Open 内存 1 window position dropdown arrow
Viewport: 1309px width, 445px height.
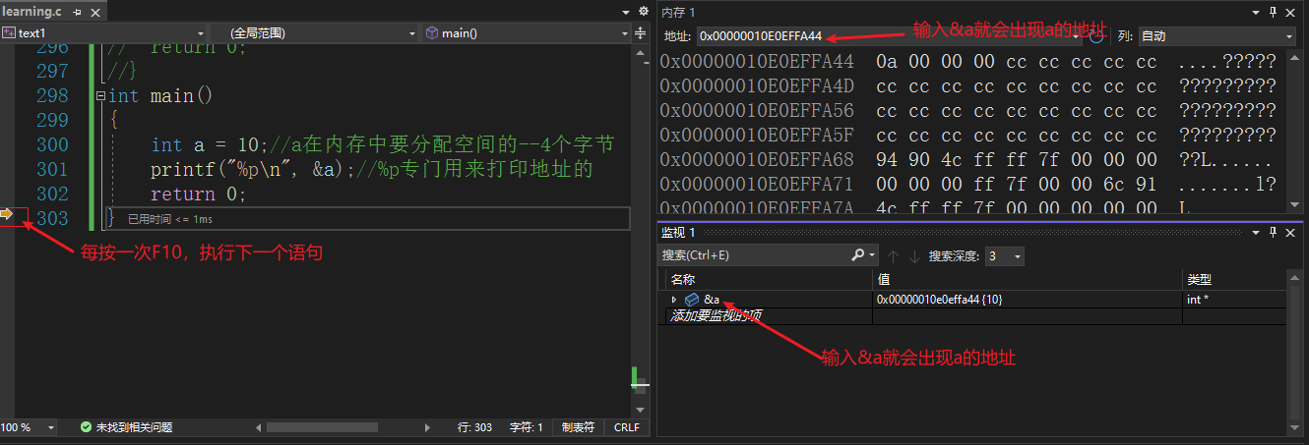[x=1255, y=12]
